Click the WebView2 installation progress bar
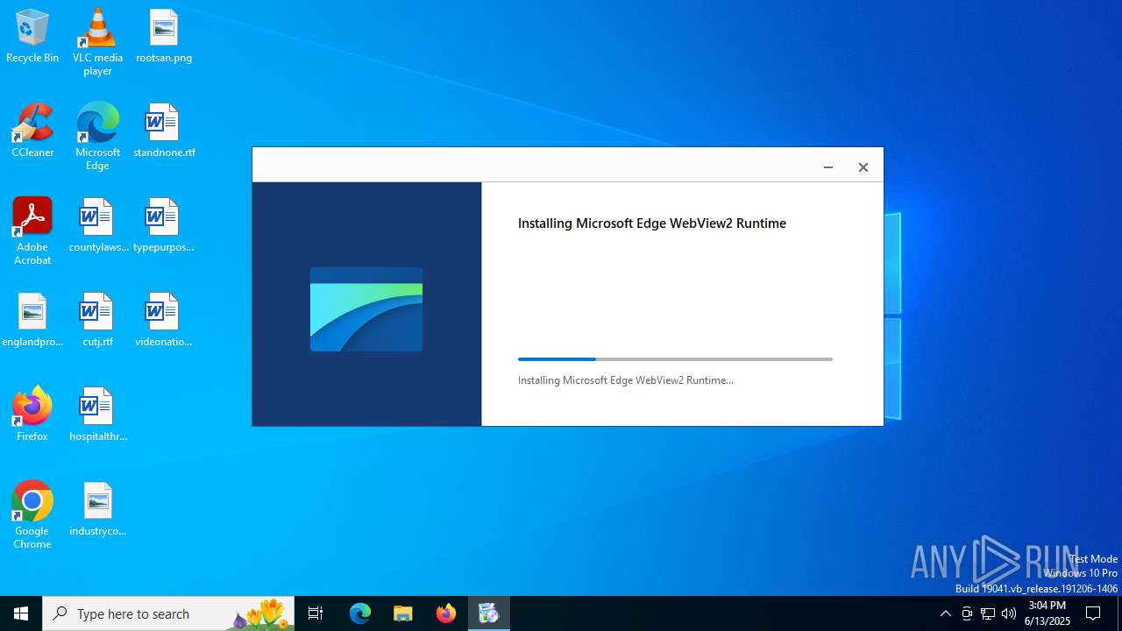 pos(675,359)
